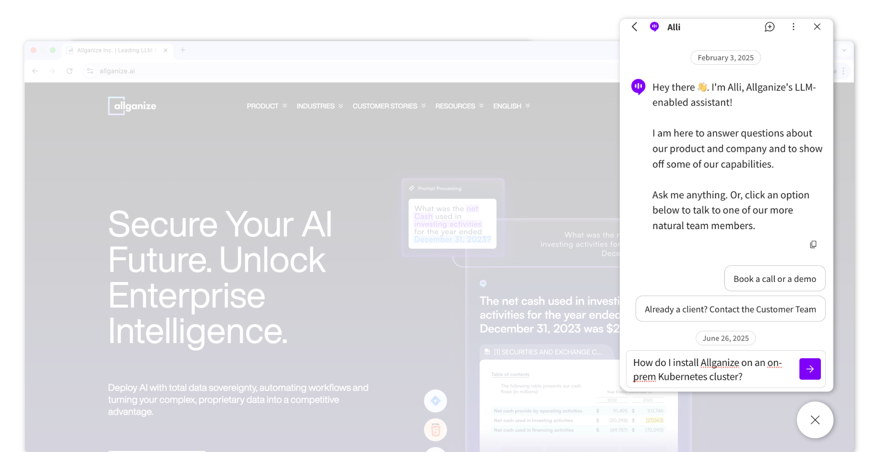This screenshot has width=878, height=452.
Task: Click Already a client? Contact the Customer Team
Action: click(730, 309)
